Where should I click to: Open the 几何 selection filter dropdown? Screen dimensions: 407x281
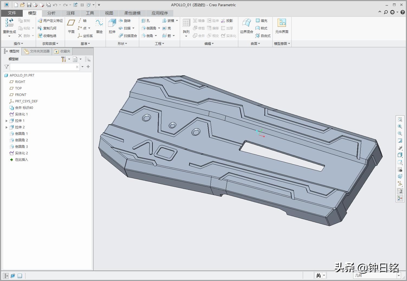coord(399,276)
